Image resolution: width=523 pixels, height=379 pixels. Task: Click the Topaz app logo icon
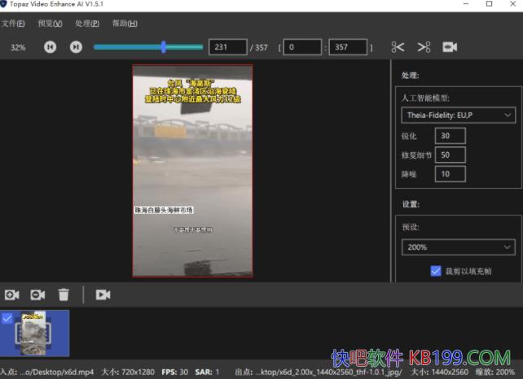tap(3, 4)
